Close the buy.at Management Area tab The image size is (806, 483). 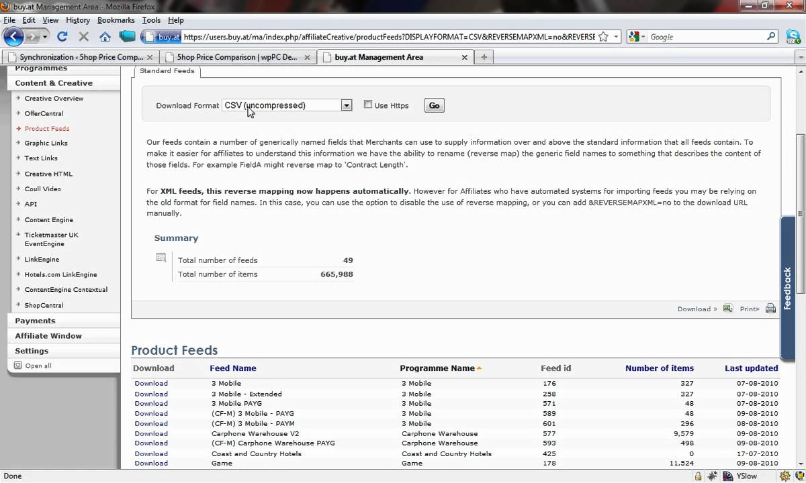tap(464, 57)
